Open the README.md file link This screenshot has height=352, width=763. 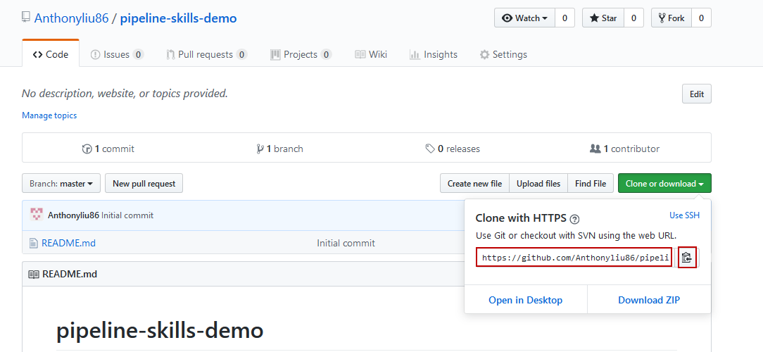coord(68,243)
